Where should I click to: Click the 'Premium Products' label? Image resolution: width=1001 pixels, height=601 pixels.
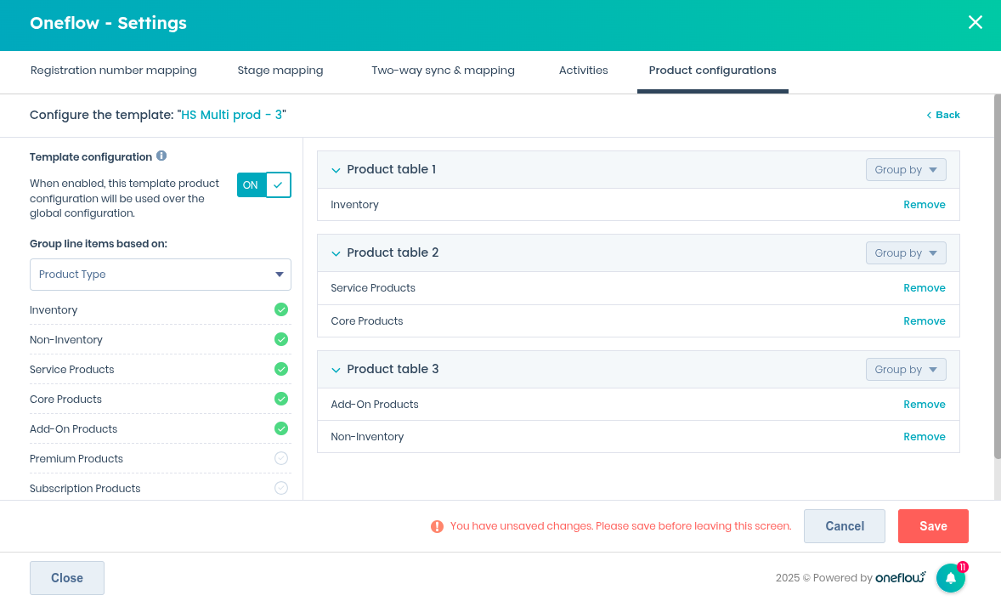point(76,458)
